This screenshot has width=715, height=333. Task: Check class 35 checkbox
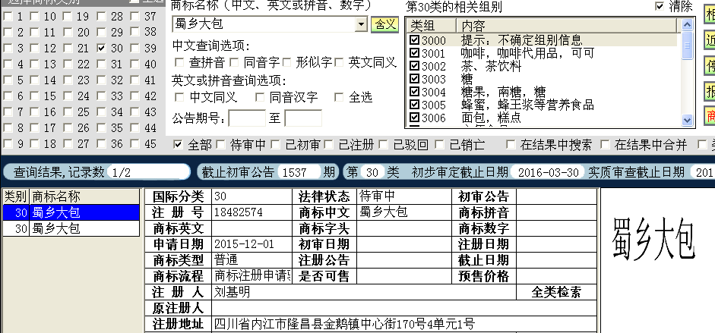pos(102,128)
